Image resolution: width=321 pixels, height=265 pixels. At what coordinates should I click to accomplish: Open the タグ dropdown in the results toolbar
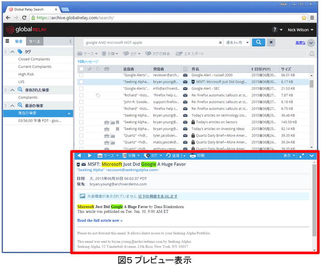pos(132,54)
